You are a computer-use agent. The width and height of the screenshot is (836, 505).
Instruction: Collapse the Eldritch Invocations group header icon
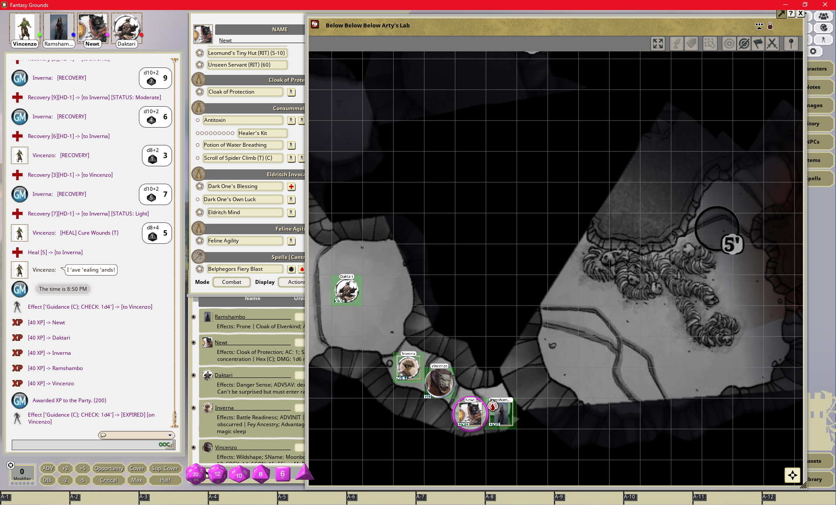199,174
